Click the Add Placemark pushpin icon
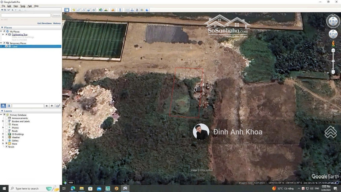 click(x=74, y=10)
